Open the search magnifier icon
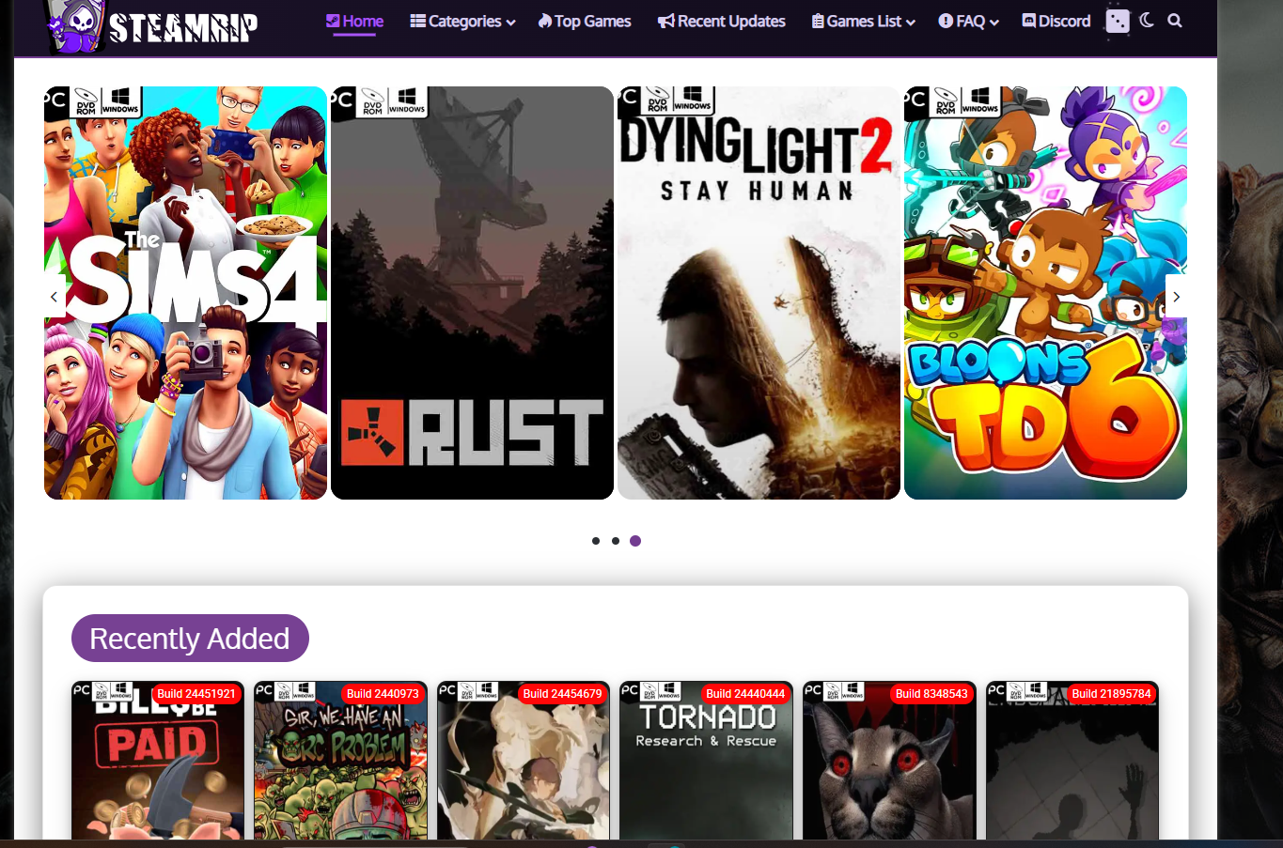 coord(1175,21)
